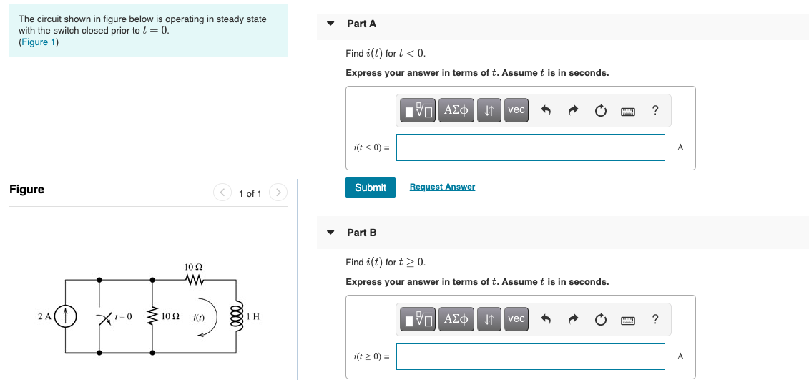Go to next figure

point(278,193)
